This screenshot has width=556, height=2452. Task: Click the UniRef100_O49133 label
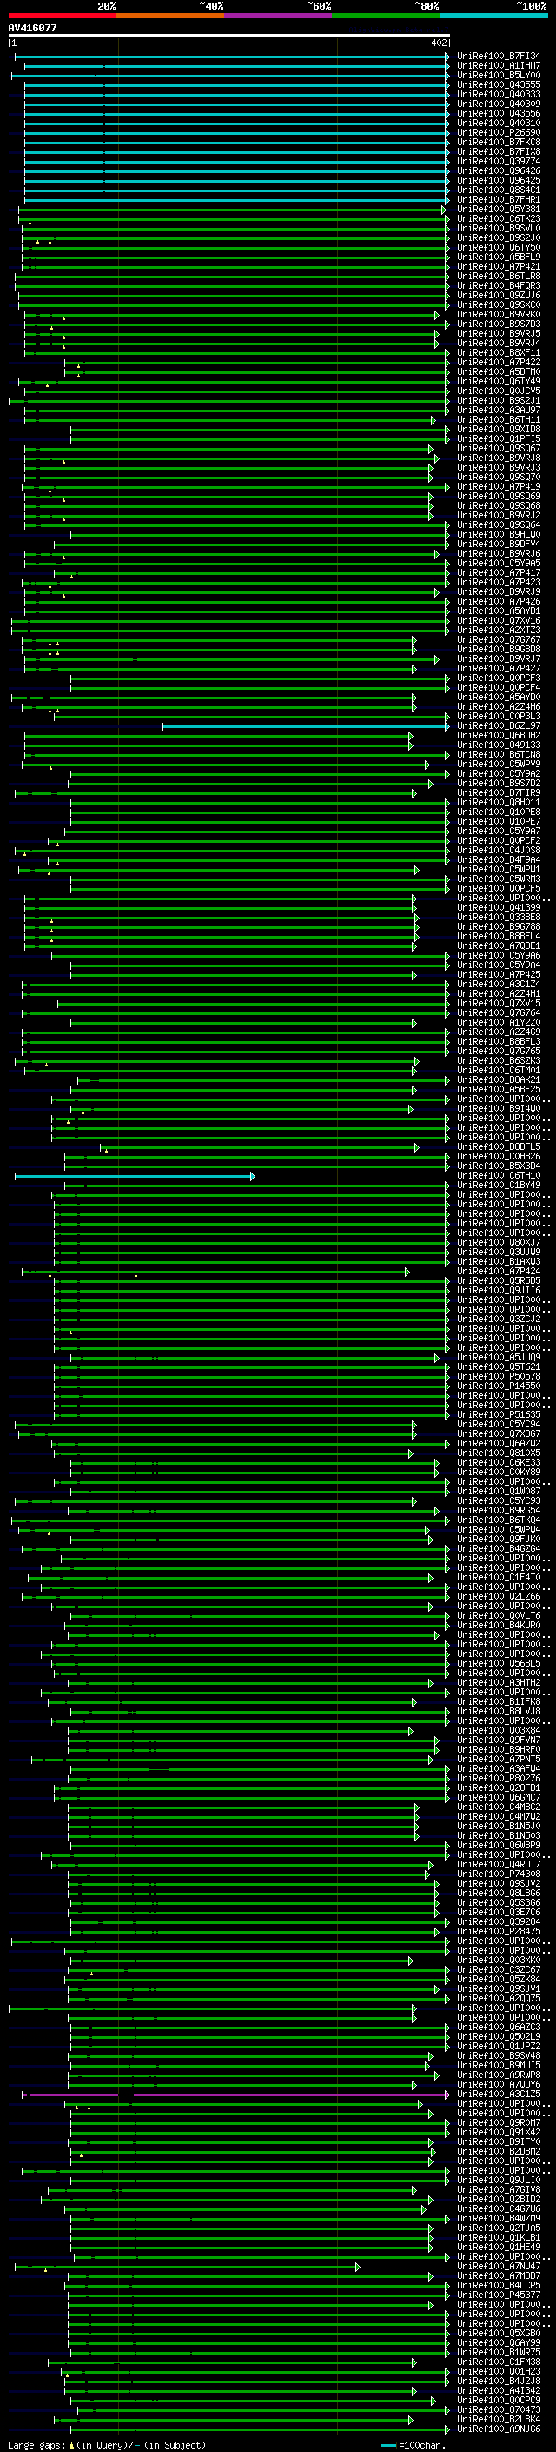[x=498, y=745]
